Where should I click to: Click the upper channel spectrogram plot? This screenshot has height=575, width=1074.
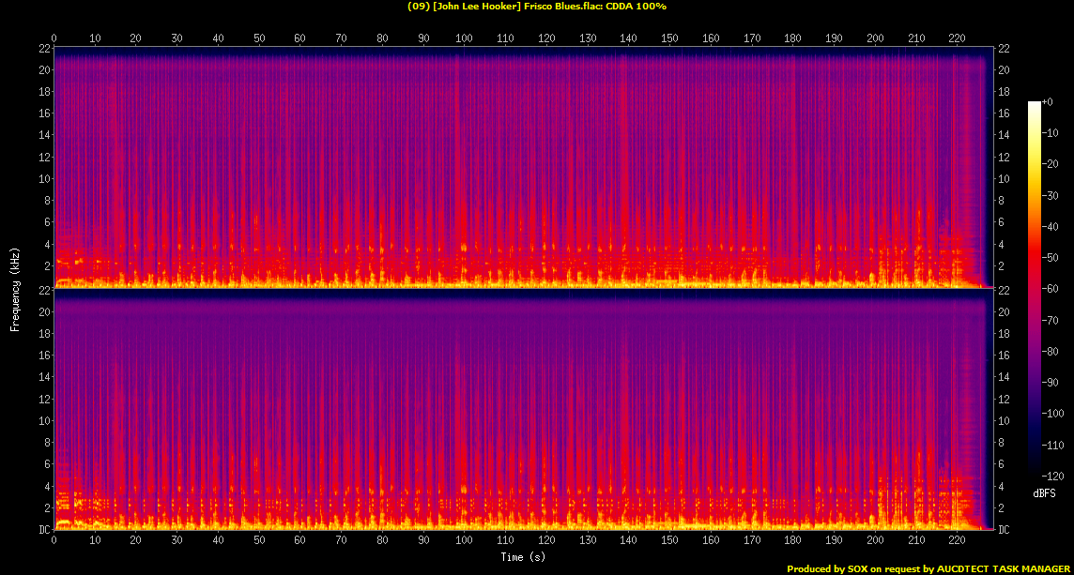coord(523,167)
